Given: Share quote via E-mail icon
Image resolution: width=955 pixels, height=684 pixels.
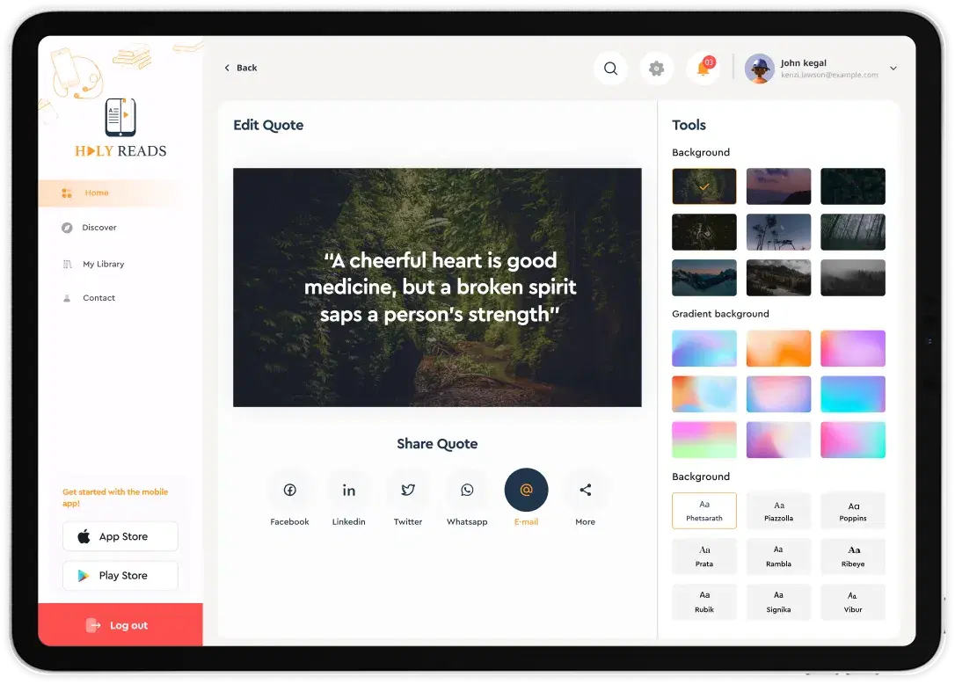Looking at the screenshot, I should 526,490.
